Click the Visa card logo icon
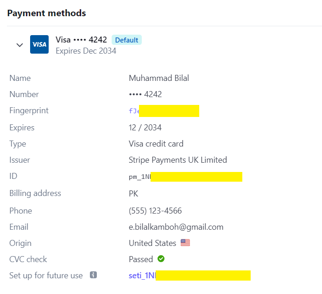 39,44
